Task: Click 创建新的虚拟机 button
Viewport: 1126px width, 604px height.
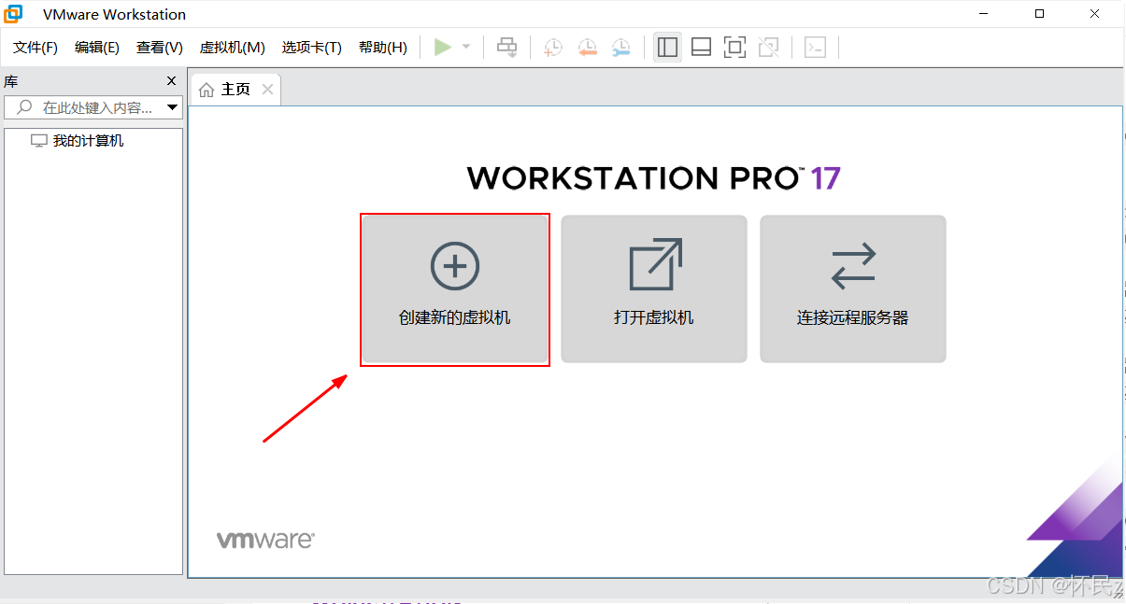Action: click(455, 289)
